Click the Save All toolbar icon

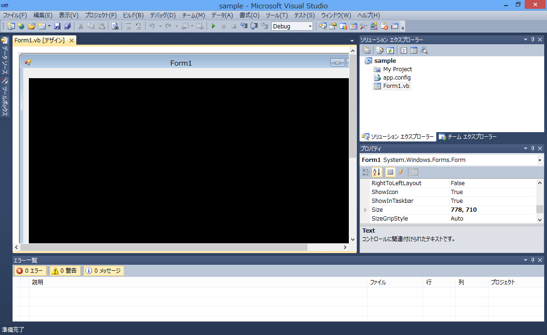coord(67,27)
